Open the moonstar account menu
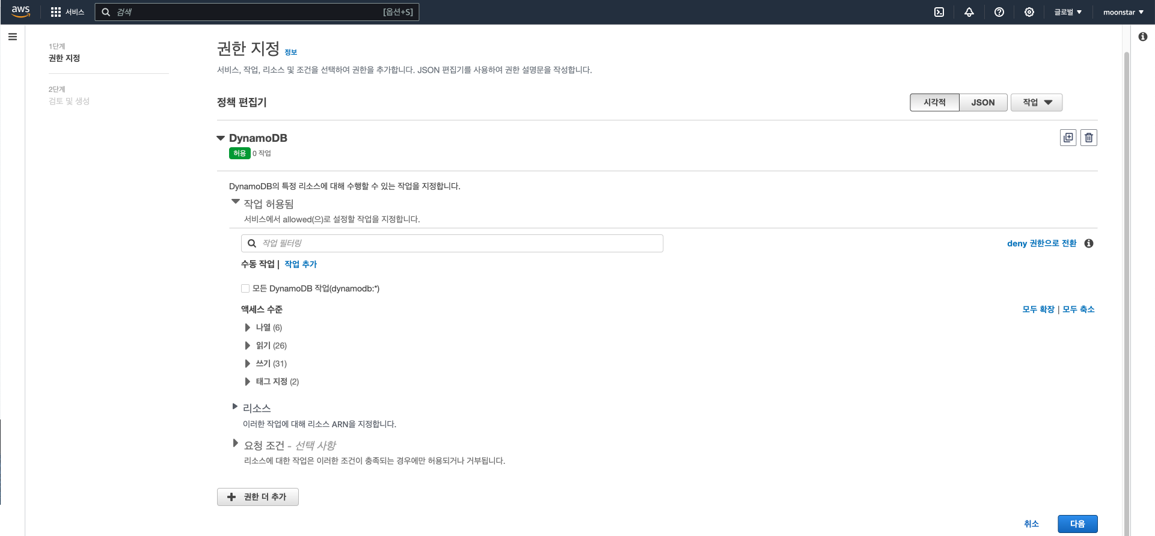The width and height of the screenshot is (1155, 536). 1123,12
